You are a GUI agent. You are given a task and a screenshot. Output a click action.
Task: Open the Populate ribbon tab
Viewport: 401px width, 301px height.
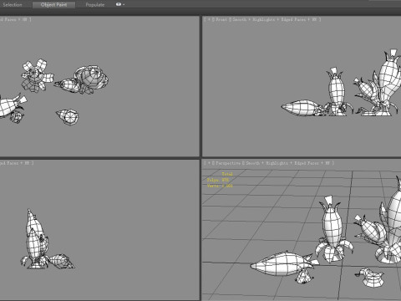click(x=95, y=5)
